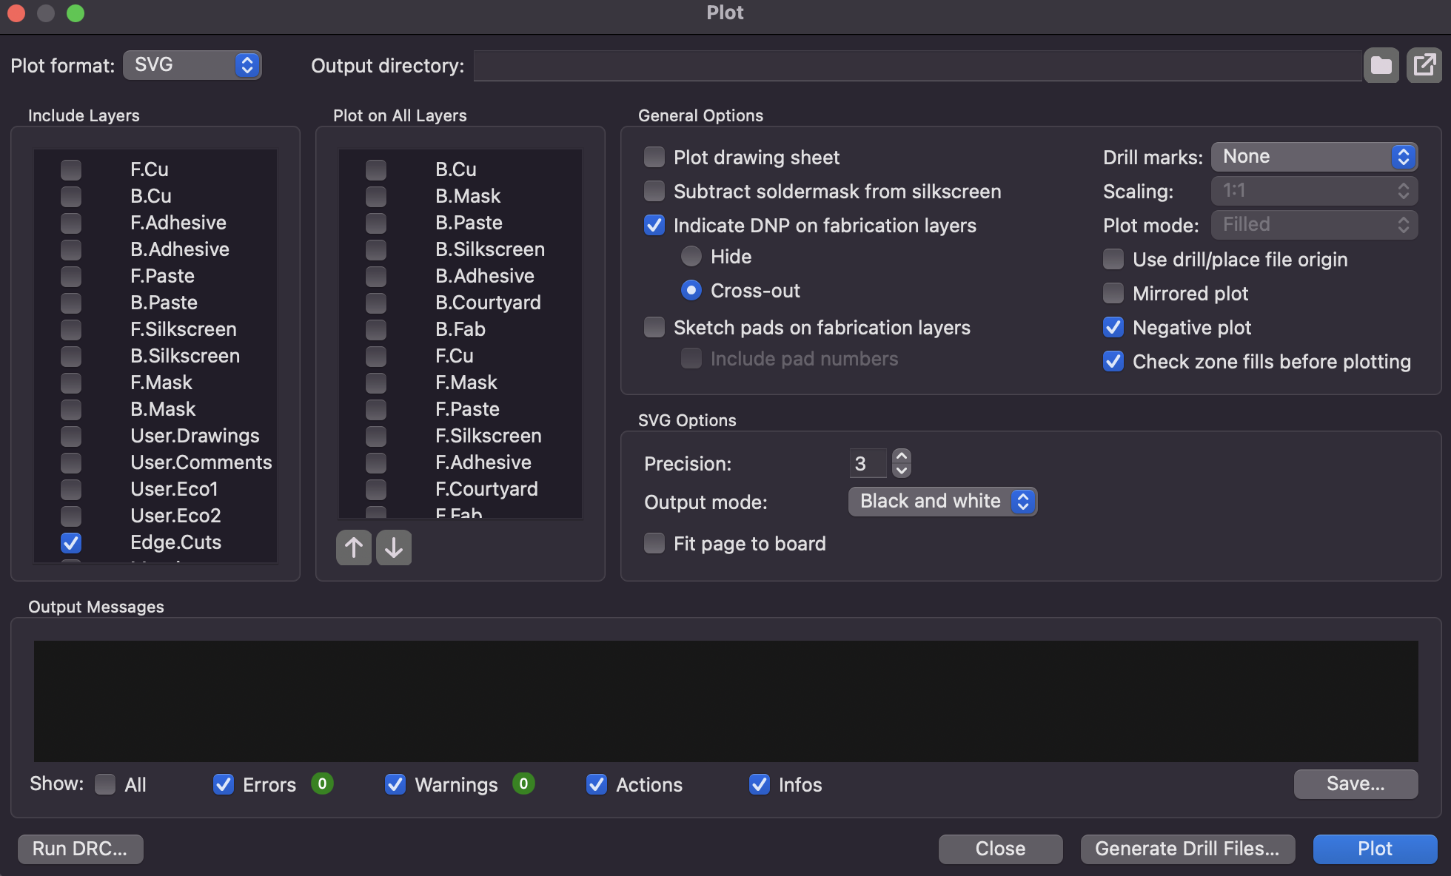This screenshot has height=876, width=1451.
Task: Check Plot drawing sheet option
Action: click(x=654, y=157)
